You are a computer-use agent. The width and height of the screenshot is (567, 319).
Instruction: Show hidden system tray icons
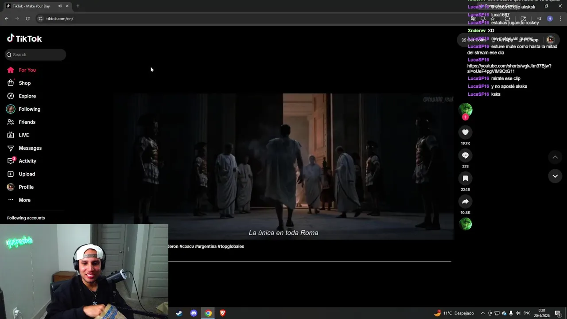pyautogui.click(x=483, y=313)
